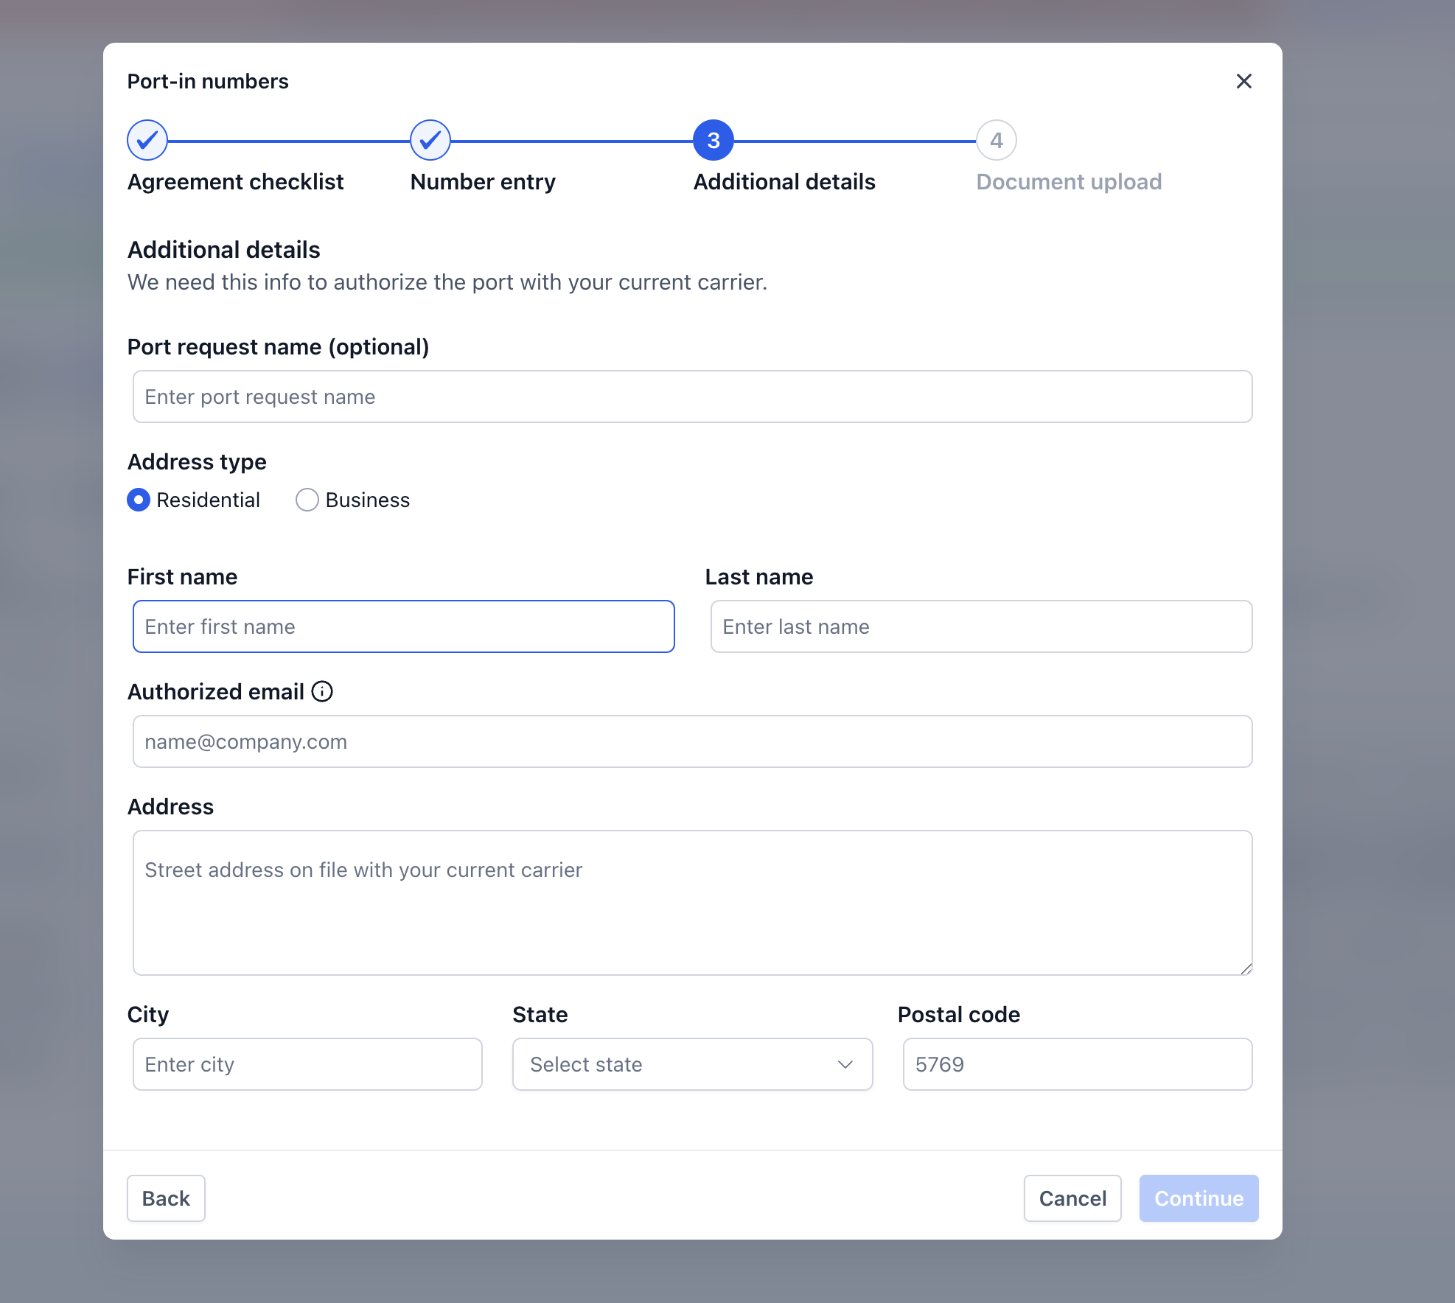Click the Continue button
Image resolution: width=1455 pixels, height=1303 pixels.
tap(1199, 1198)
